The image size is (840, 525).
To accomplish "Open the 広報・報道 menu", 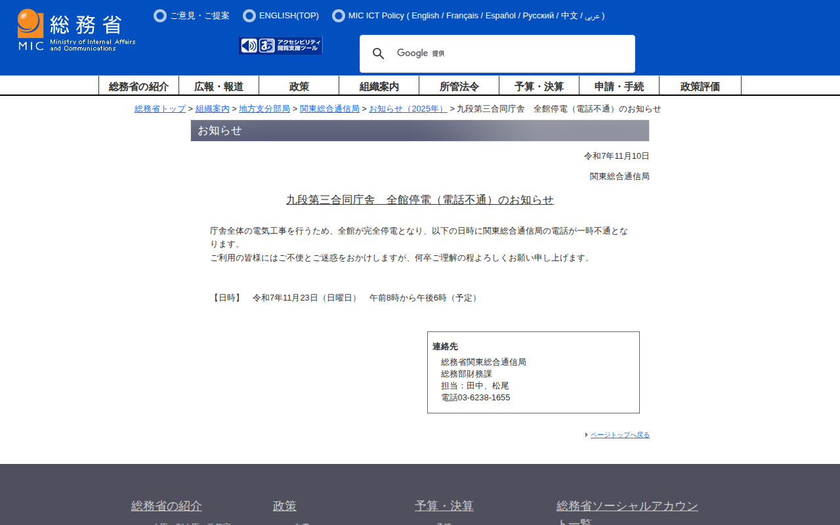I will (219, 86).
